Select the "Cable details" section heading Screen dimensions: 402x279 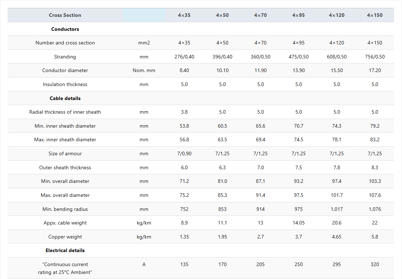65,98
